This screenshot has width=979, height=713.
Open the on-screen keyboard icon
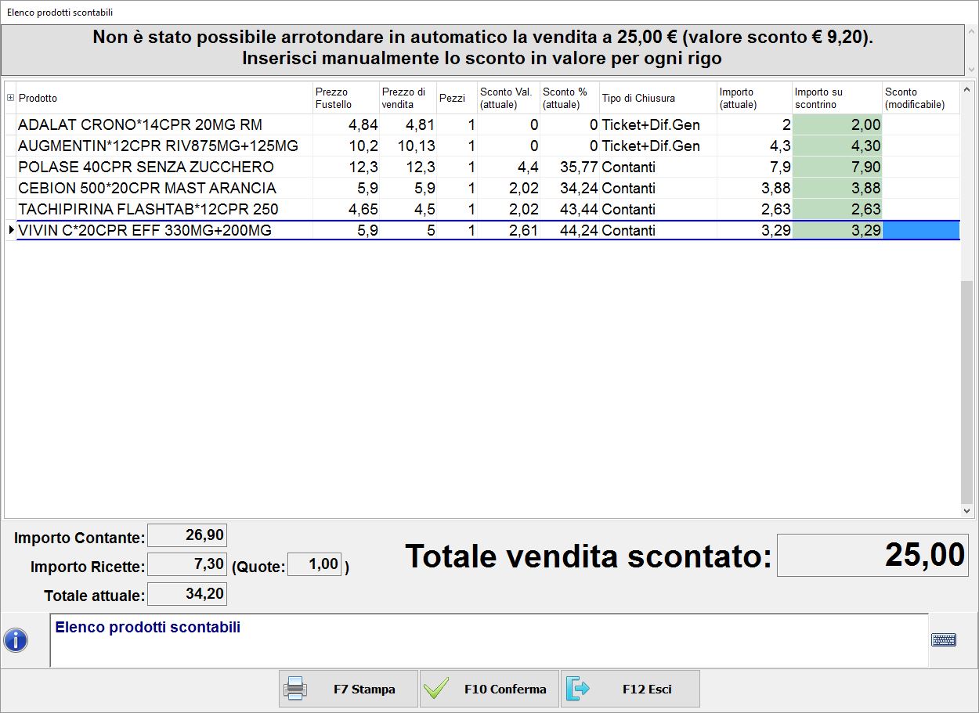tap(943, 640)
